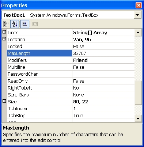Click the Properties title bar text
Image resolution: width=144 pixels, height=147 pixels.
tap(14, 5)
